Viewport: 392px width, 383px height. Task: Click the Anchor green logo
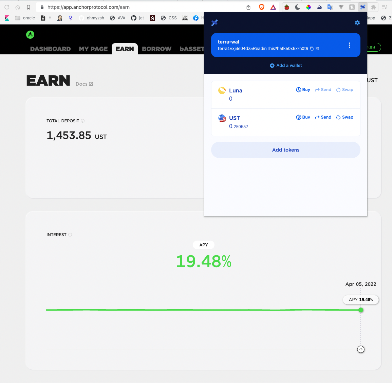pos(30,35)
